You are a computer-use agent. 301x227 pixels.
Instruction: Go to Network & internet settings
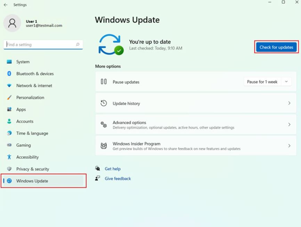point(34,86)
